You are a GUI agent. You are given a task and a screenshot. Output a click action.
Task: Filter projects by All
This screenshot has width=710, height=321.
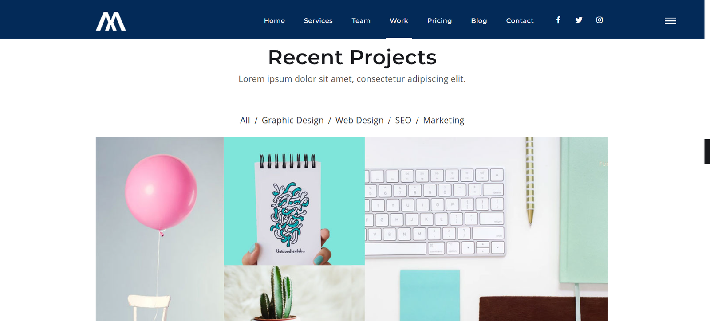245,120
